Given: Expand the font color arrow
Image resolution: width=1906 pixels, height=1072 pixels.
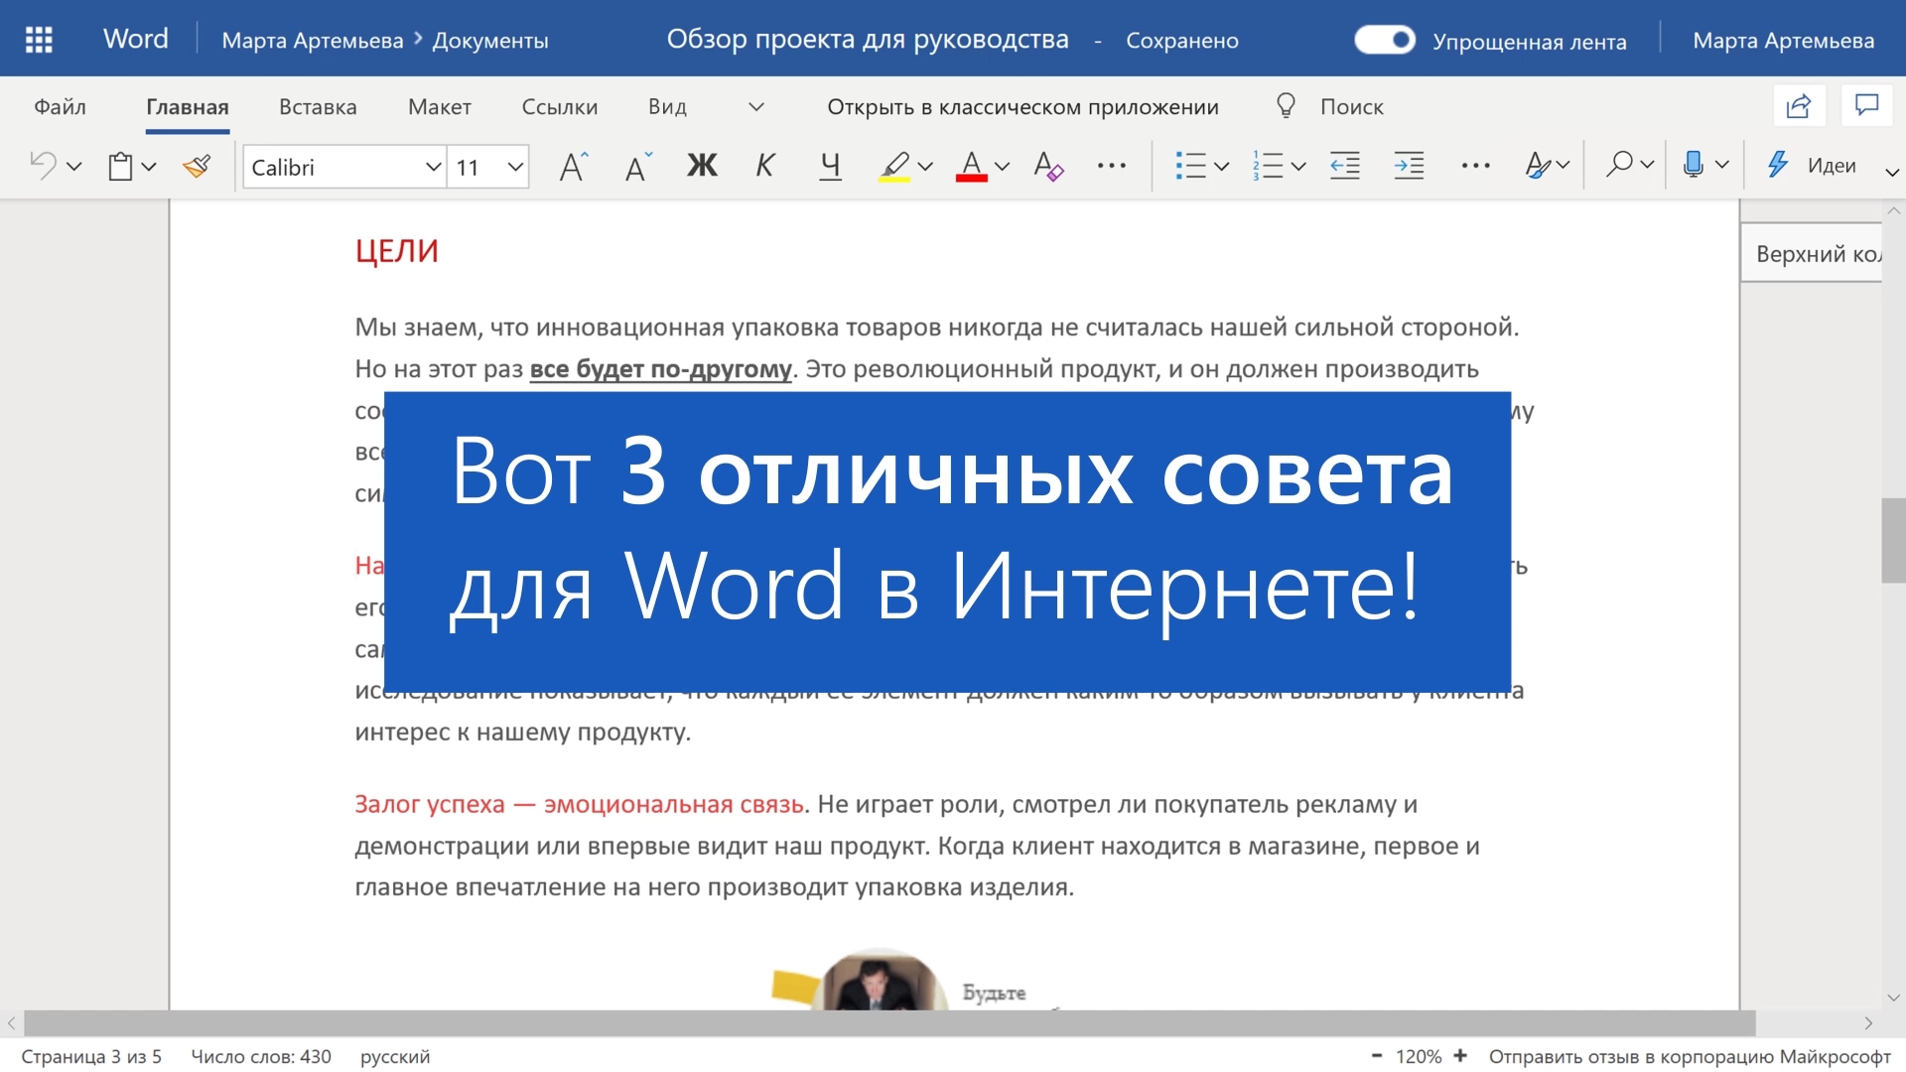Looking at the screenshot, I should pos(1002,167).
